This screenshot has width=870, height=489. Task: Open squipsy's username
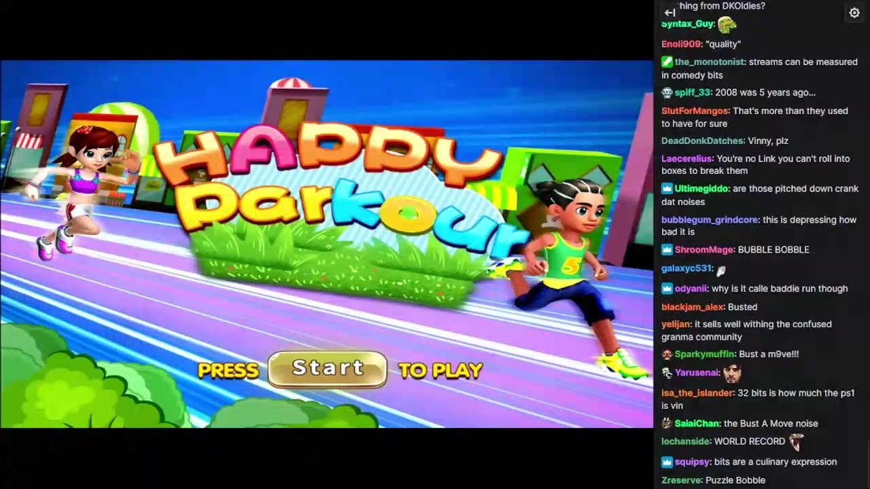(x=693, y=462)
